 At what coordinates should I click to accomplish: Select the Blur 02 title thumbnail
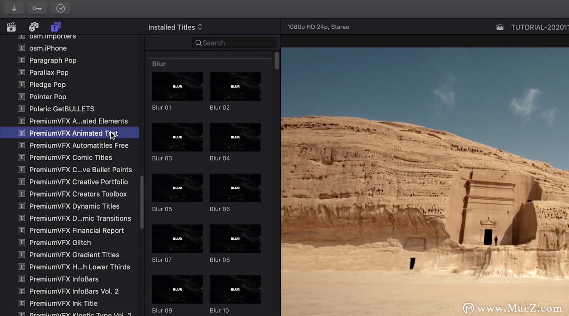[x=235, y=86]
